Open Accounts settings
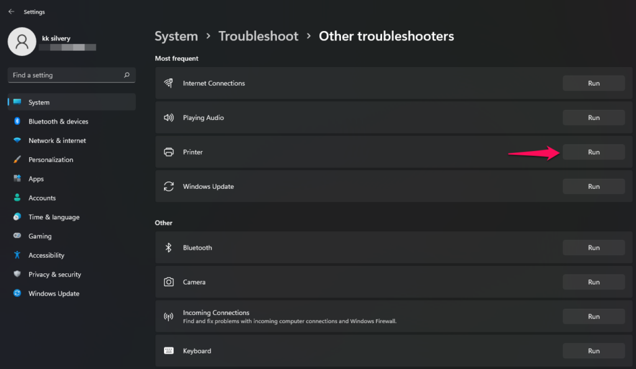Screen dimensions: 636x369 pyautogui.click(x=71, y=198)
